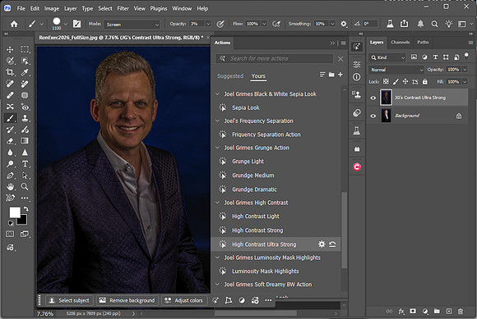This screenshot has height=319, width=477.
Task: Open Properties panel icon in side dock
Action: pos(357,64)
